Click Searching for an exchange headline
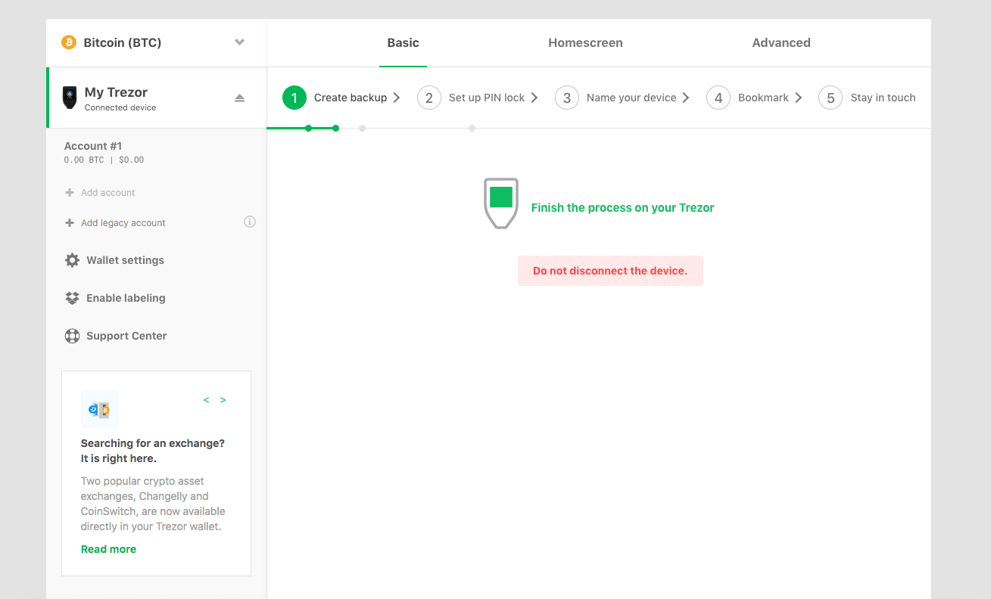The image size is (991, 599). click(x=153, y=451)
